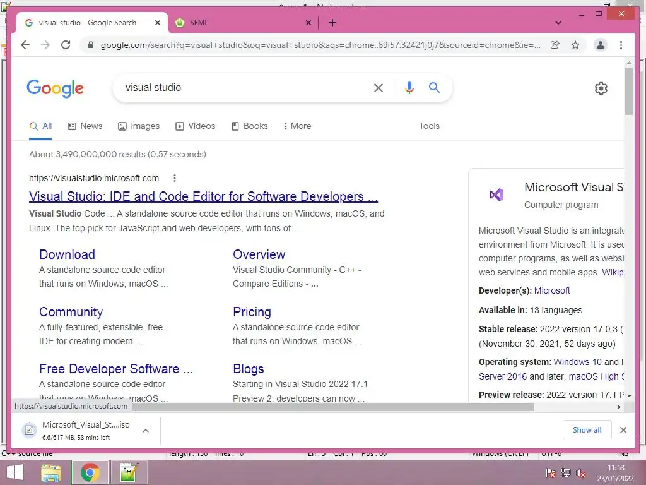Click the scroll right arrow

coord(618,407)
